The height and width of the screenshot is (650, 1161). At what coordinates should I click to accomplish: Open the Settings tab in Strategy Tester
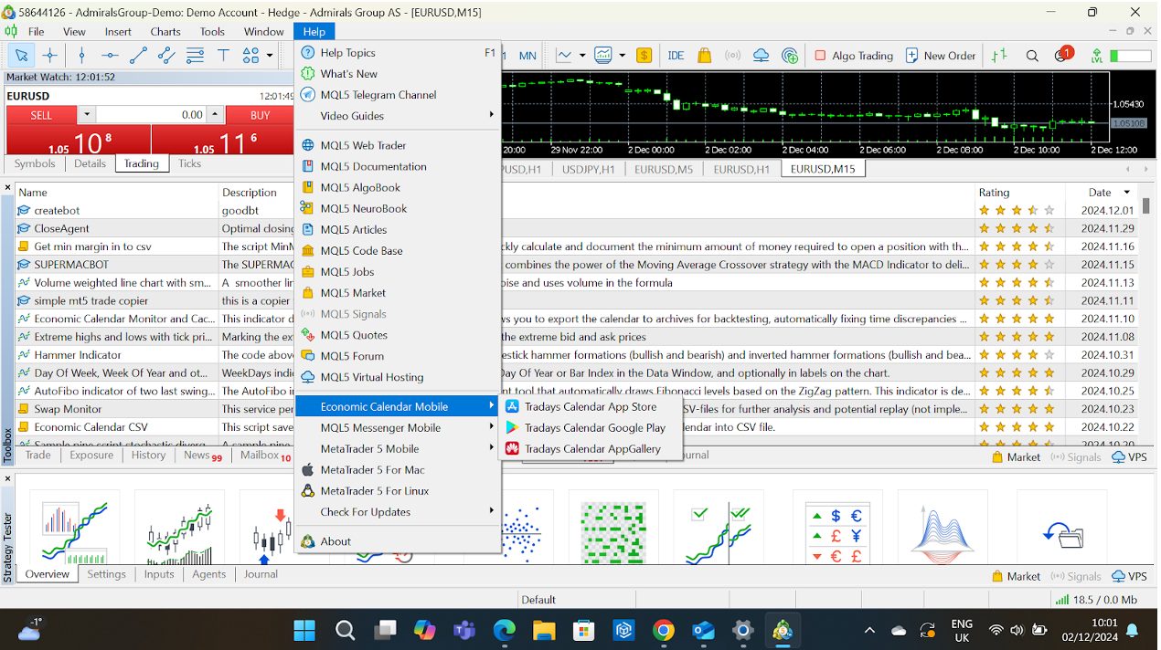click(x=106, y=574)
